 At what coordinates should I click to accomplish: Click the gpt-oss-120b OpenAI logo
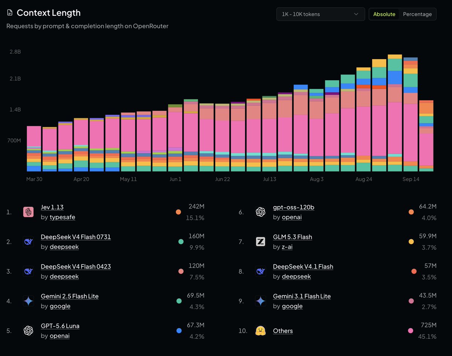pos(261,212)
